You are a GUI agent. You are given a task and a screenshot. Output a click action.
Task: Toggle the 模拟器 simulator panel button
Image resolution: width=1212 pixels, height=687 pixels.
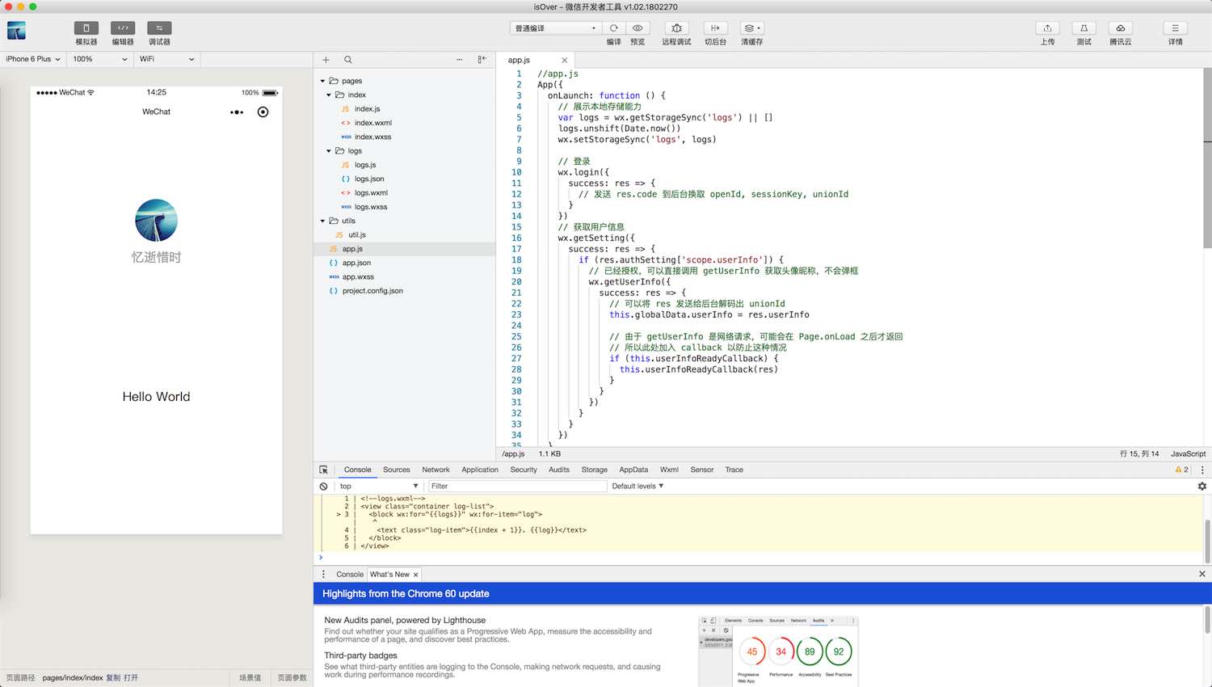pyautogui.click(x=86, y=28)
